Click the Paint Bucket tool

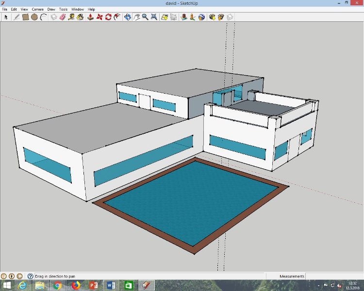coord(80,17)
